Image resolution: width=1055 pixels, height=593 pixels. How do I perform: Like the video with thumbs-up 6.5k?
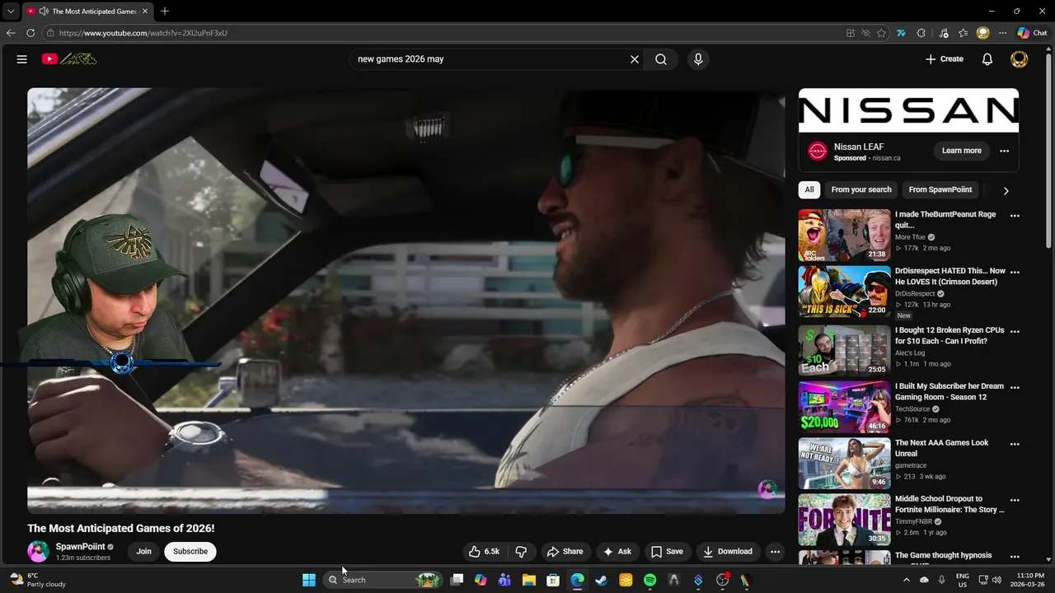click(484, 552)
